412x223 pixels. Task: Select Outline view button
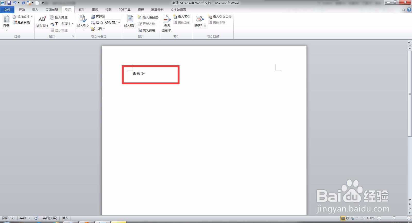[357, 218]
